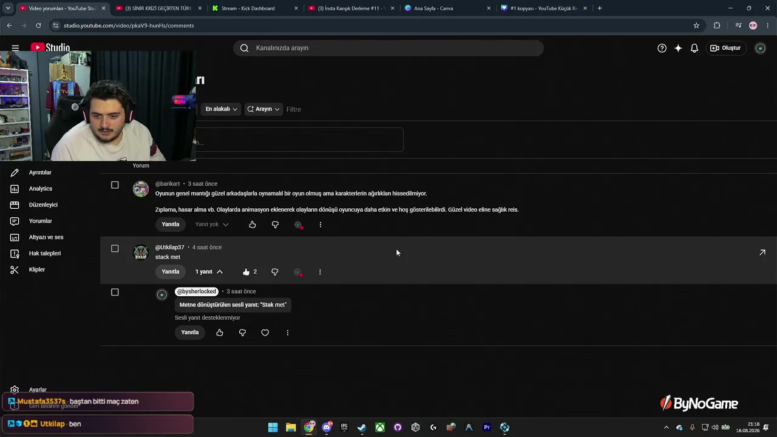Go to Yorumlar in the sidebar
777x437 pixels.
point(41,221)
